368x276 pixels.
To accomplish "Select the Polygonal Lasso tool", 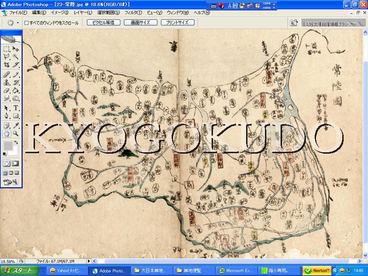I will [x=6, y=56].
